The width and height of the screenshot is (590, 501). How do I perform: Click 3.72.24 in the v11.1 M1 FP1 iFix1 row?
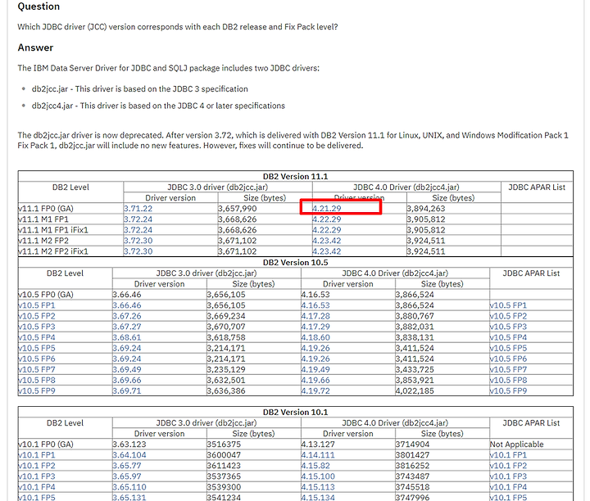tap(138, 230)
